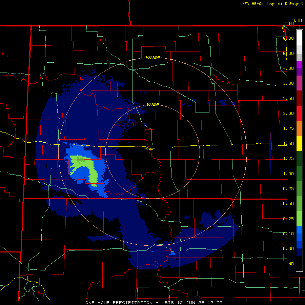The image size is (305, 305).
Task: Select the 8.00 legend value
Action: click(x=288, y=38)
